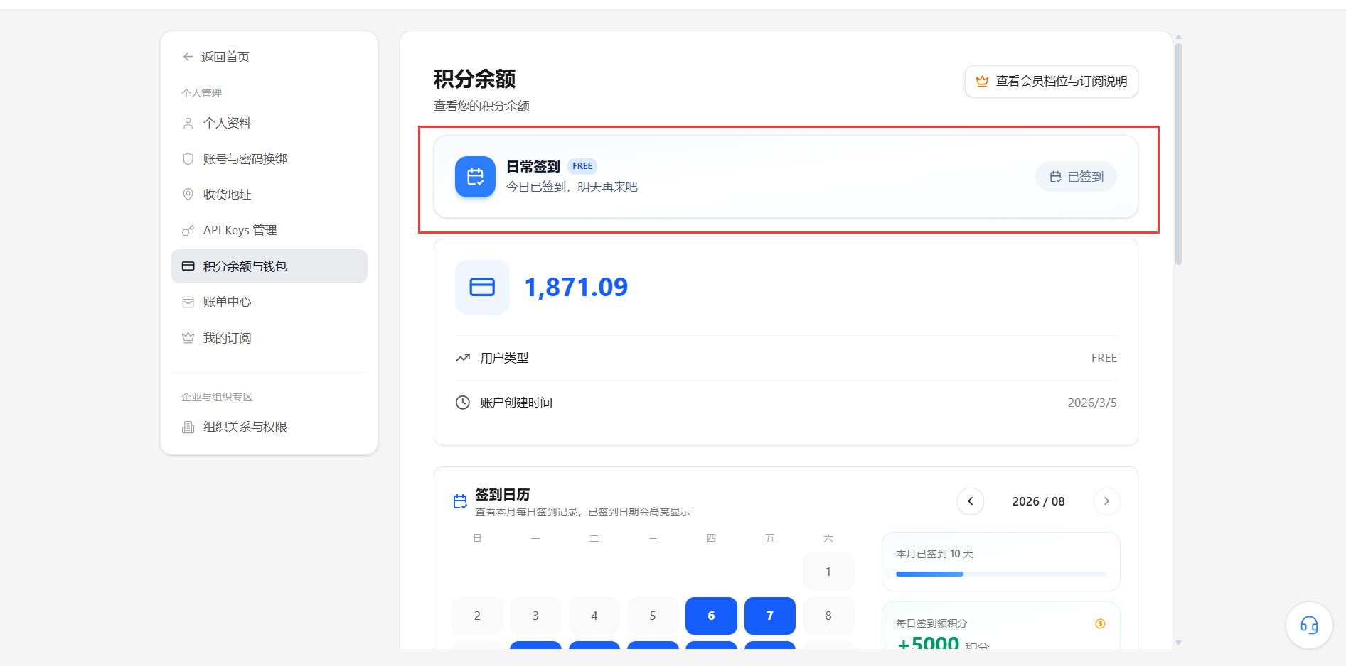This screenshot has height=666, width=1346.
Task: Click the 账户创建时间 clock icon
Action: 463,403
